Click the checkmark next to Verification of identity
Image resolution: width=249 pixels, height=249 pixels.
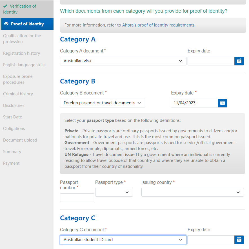[5, 6]
